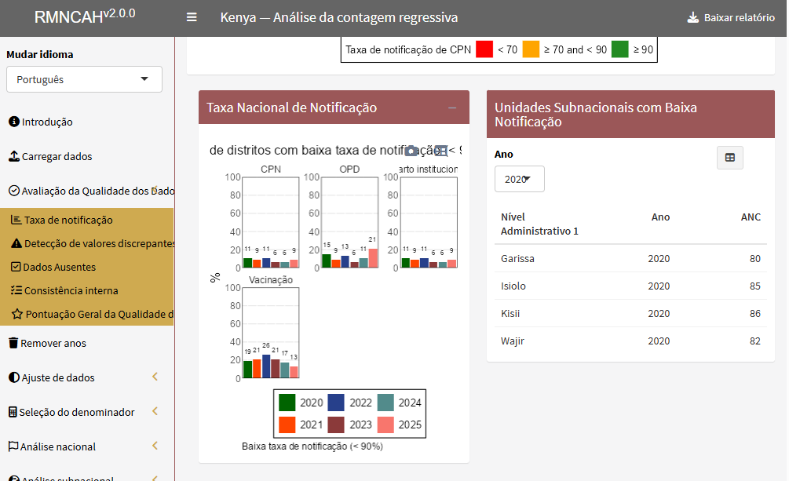Click Ano column header in table

660,217
